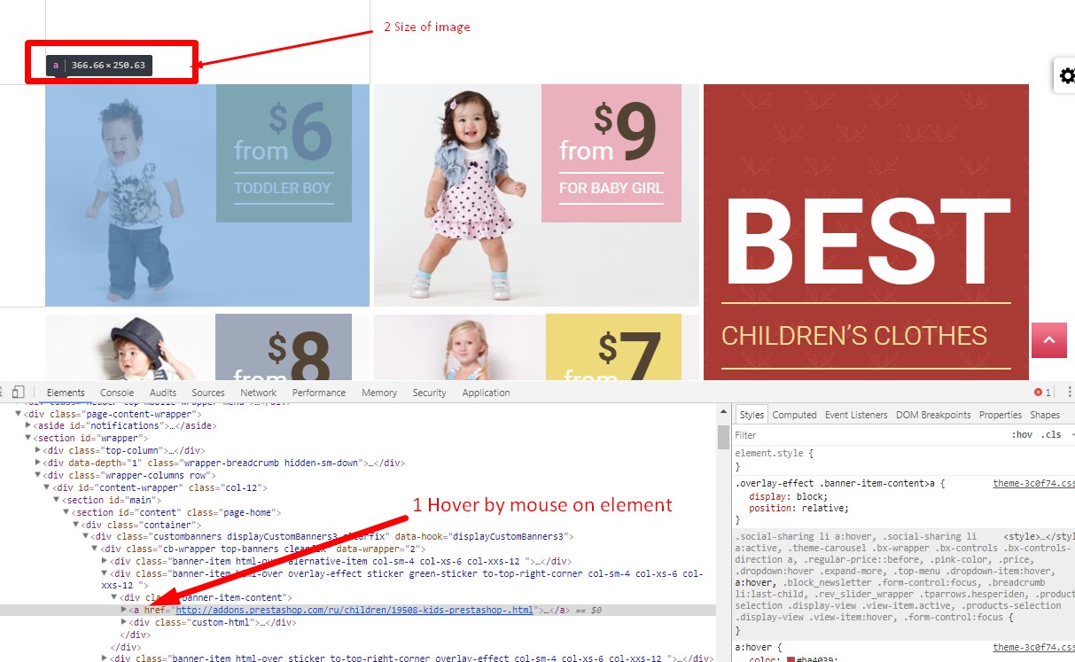Toggle the device toolbar icon in DevTools
The height and width of the screenshot is (662, 1075).
[x=19, y=393]
